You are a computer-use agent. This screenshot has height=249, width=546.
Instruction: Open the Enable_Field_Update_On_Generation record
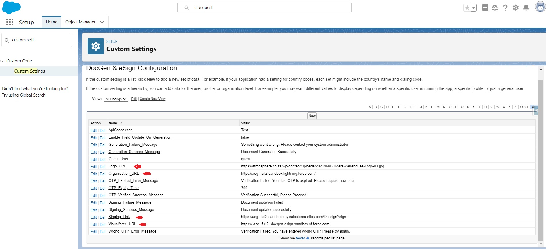pyautogui.click(x=140, y=137)
